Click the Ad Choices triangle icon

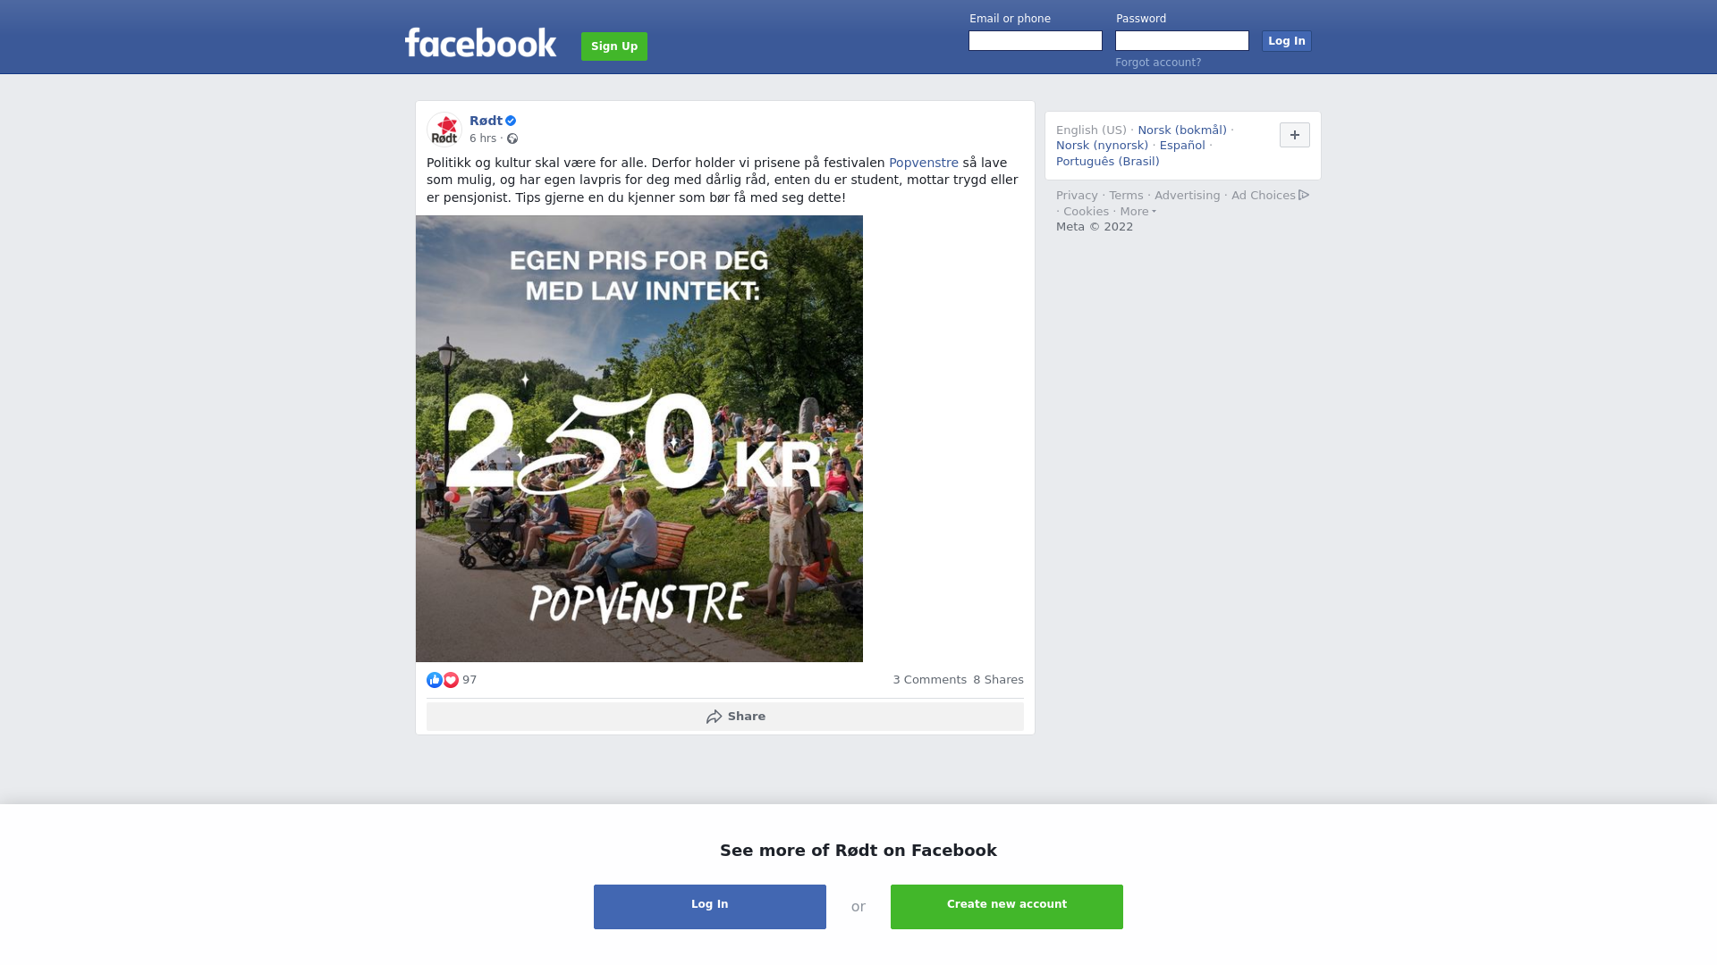tap(1304, 195)
